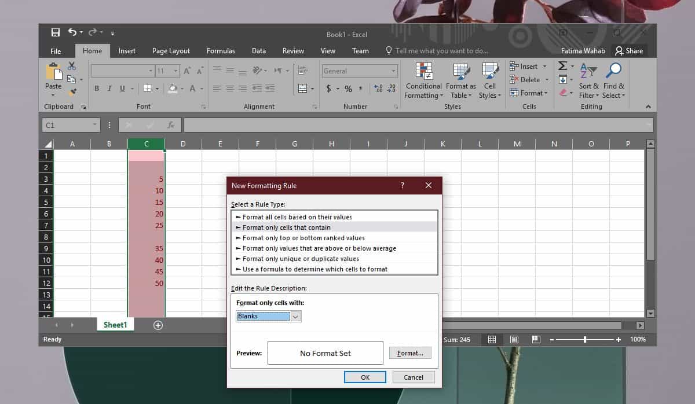
Task: Expand the Format cells dropdown
Action: coord(545,93)
